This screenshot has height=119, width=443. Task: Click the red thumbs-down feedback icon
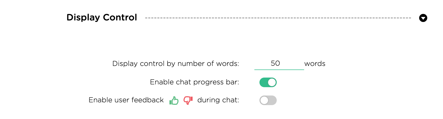[188, 100]
